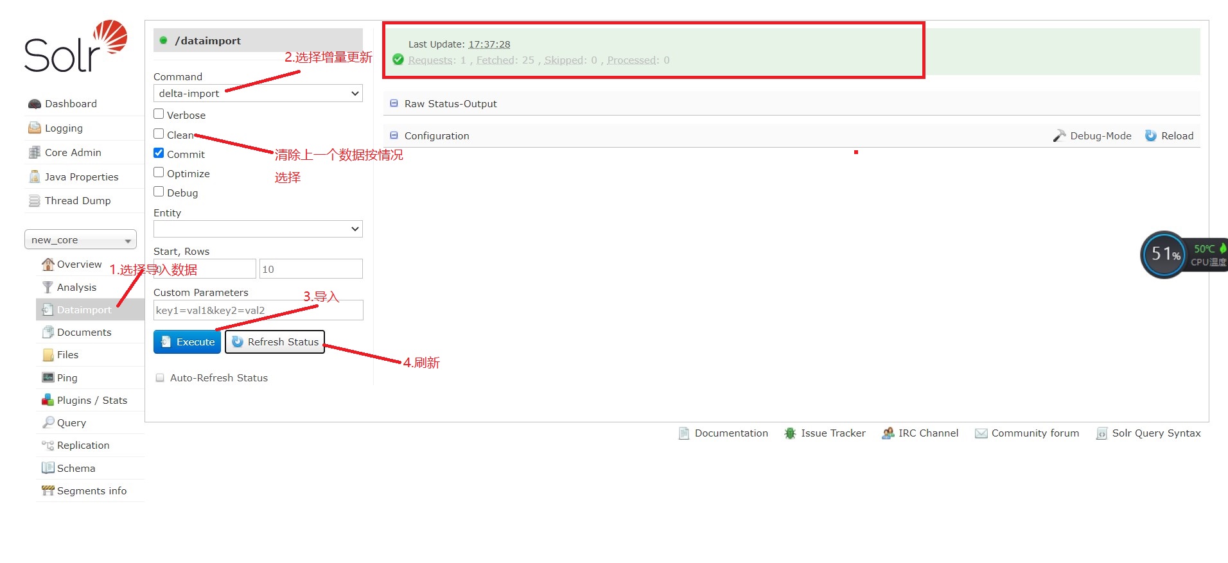This screenshot has width=1228, height=563.
Task: Click the Solr logo
Action: pyautogui.click(x=76, y=46)
